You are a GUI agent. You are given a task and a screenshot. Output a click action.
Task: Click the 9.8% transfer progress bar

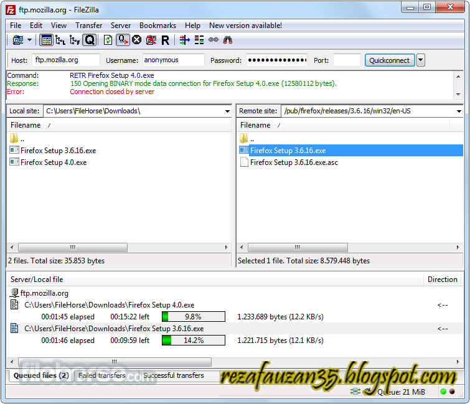pyautogui.click(x=194, y=316)
